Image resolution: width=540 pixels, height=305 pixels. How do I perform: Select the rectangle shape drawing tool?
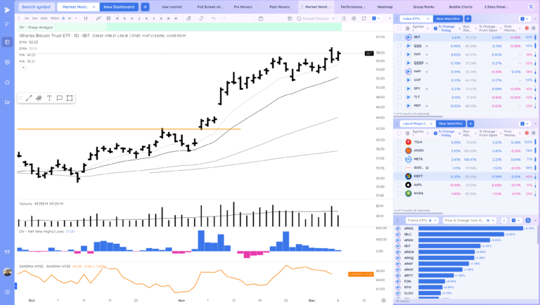[x=70, y=98]
